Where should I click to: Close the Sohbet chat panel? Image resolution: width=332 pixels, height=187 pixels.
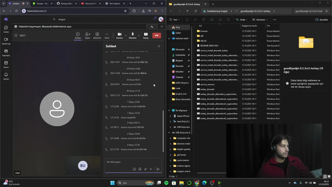coord(159,46)
